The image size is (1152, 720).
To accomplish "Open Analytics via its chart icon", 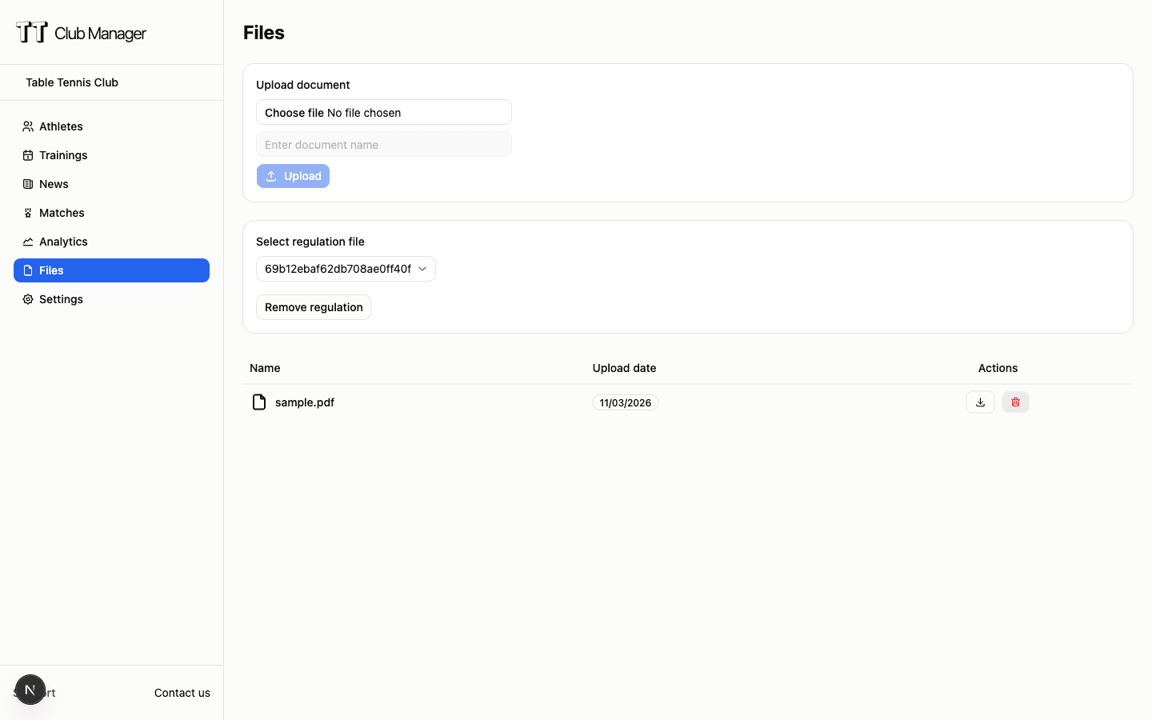I will tap(26, 241).
